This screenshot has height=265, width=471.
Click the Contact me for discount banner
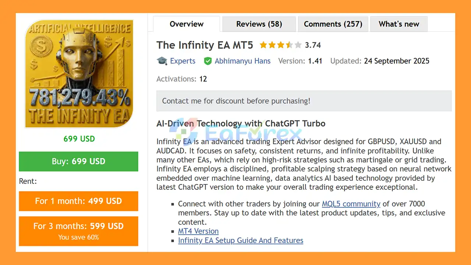(x=304, y=101)
